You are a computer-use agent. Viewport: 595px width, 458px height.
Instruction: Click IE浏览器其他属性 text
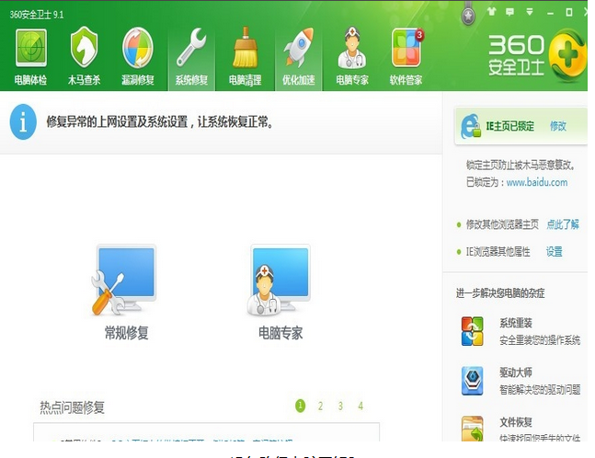click(498, 252)
